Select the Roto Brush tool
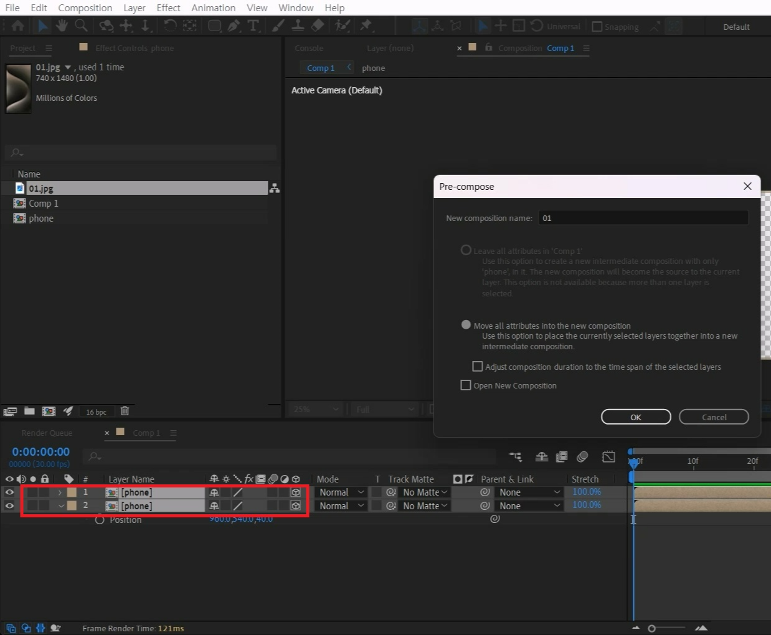Screen dimensions: 771x635 (342, 26)
